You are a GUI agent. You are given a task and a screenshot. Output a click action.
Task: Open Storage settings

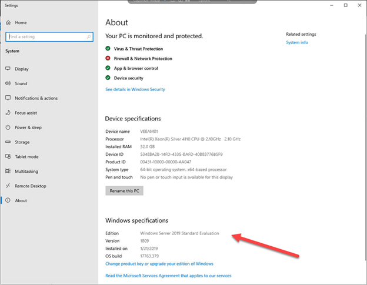(x=22, y=142)
